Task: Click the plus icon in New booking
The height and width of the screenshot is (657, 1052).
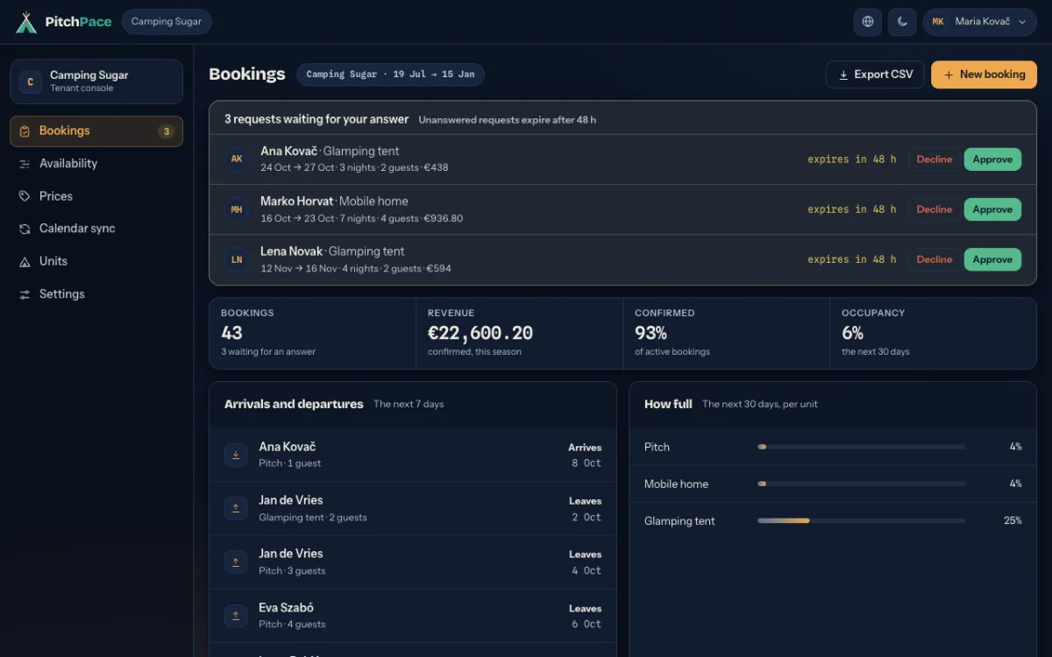Action: pyautogui.click(x=949, y=74)
